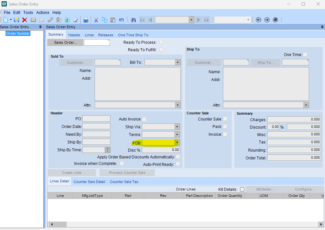The image size is (325, 230).
Task: Click the Print icon in toolbar
Action: 86,20
